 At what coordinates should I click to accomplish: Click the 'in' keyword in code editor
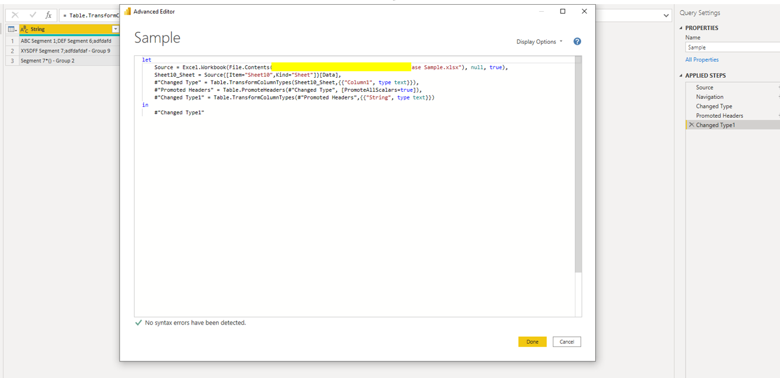(145, 105)
